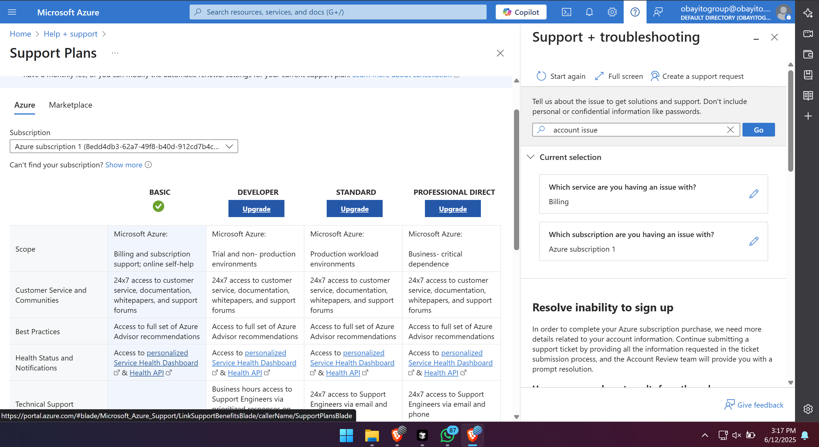Open the ellipsis menu next to Support Plans
Screen dimensions: 819x447
click(115, 53)
